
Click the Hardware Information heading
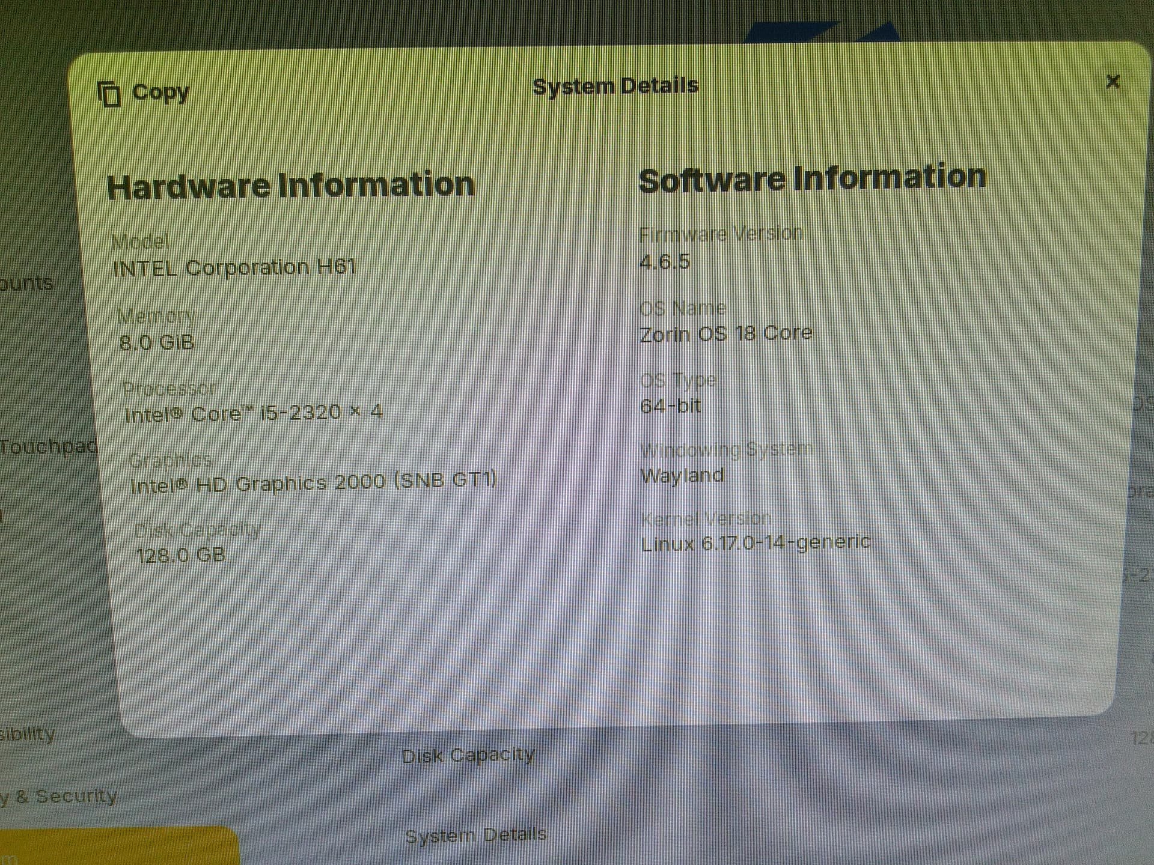tap(290, 185)
